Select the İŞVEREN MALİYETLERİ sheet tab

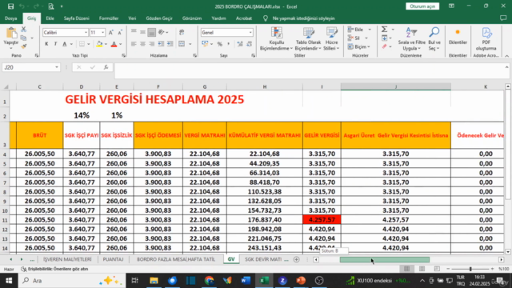(67, 259)
